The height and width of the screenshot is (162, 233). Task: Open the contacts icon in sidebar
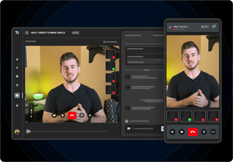point(17,68)
